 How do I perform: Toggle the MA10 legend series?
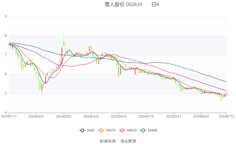pos(107,130)
